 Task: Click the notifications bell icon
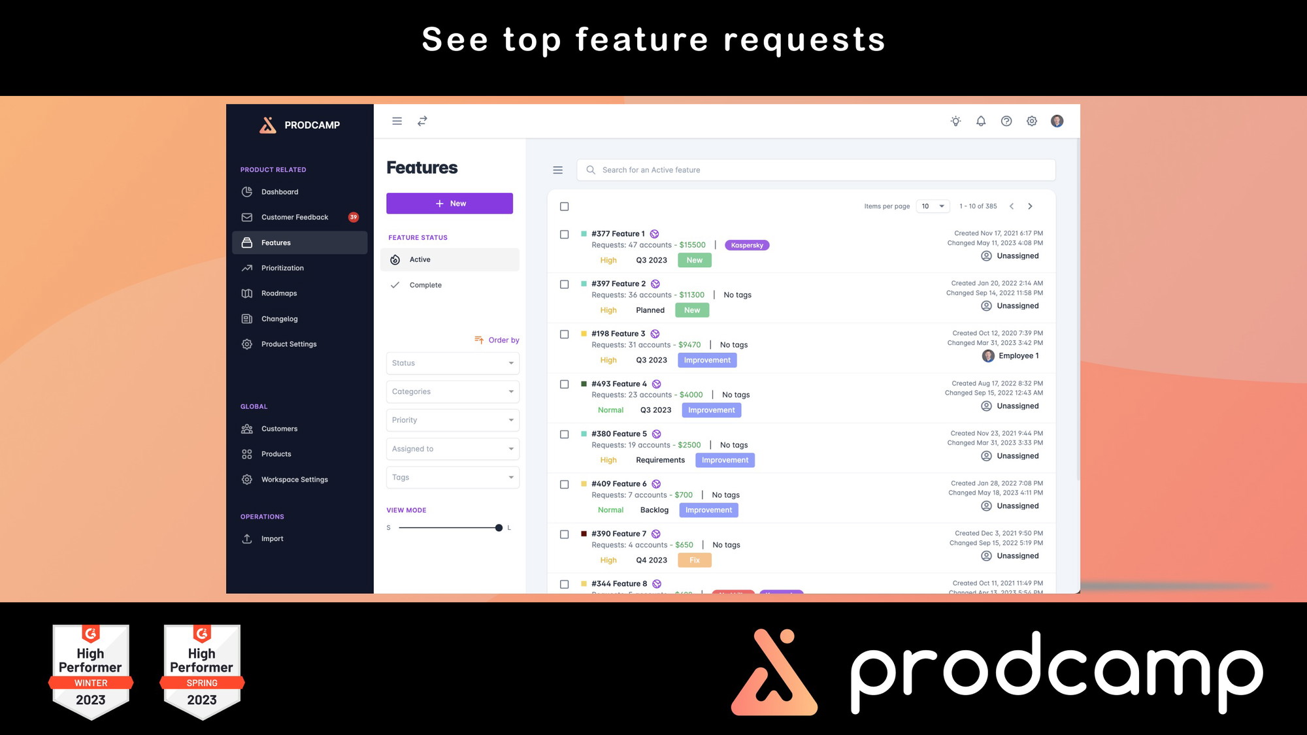(980, 121)
